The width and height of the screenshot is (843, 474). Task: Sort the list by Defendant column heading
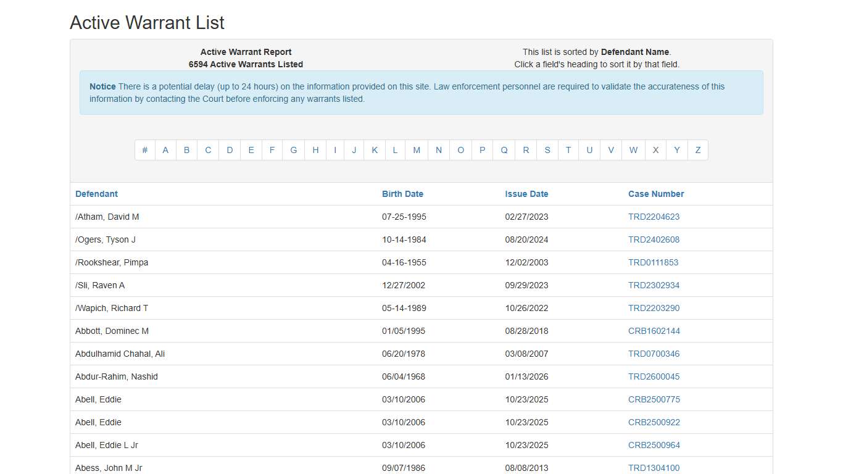[x=96, y=194]
